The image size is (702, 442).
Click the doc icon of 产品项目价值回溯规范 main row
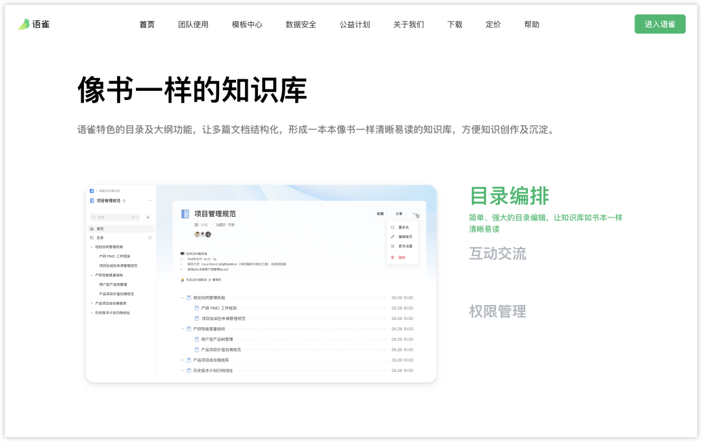(x=196, y=350)
